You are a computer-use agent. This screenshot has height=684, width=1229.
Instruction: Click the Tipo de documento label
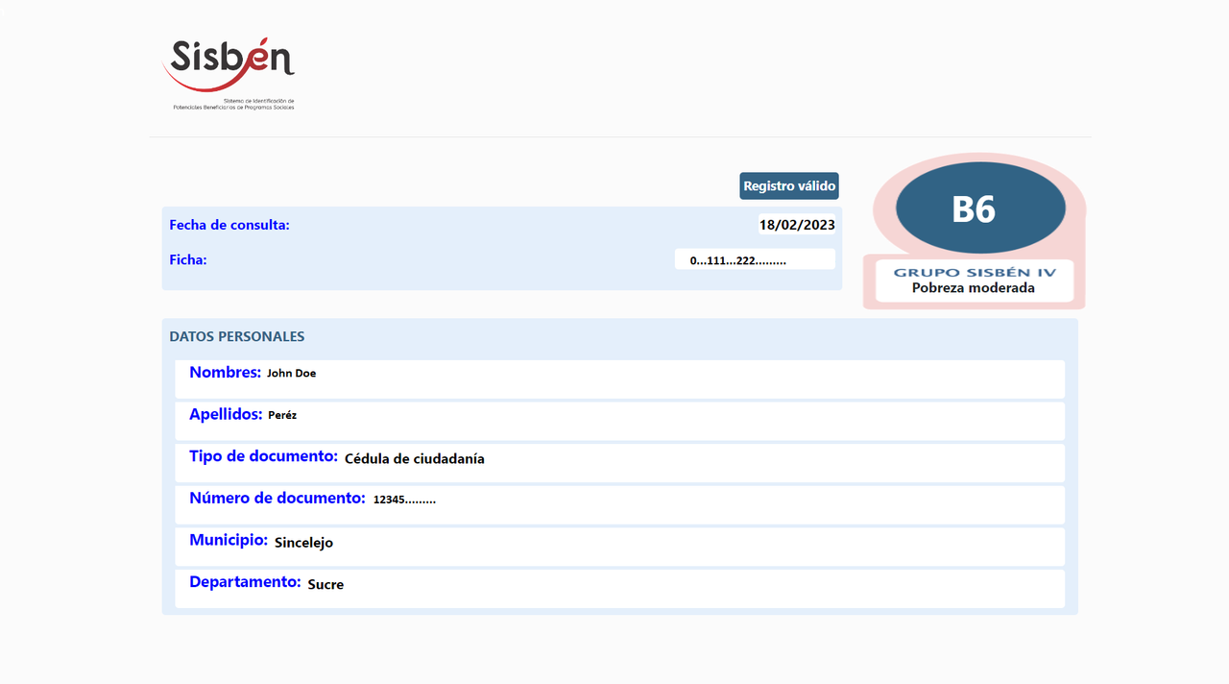click(263, 455)
